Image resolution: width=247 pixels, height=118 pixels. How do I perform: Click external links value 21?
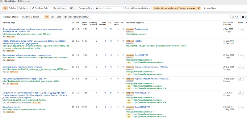(111, 93)
